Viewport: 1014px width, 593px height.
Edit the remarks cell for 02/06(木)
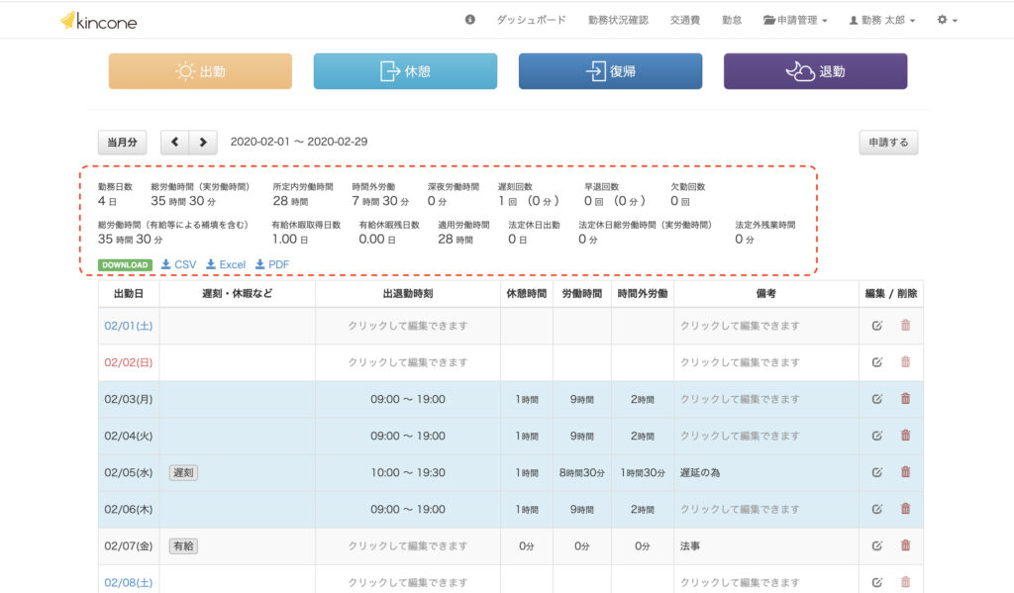(x=766, y=510)
